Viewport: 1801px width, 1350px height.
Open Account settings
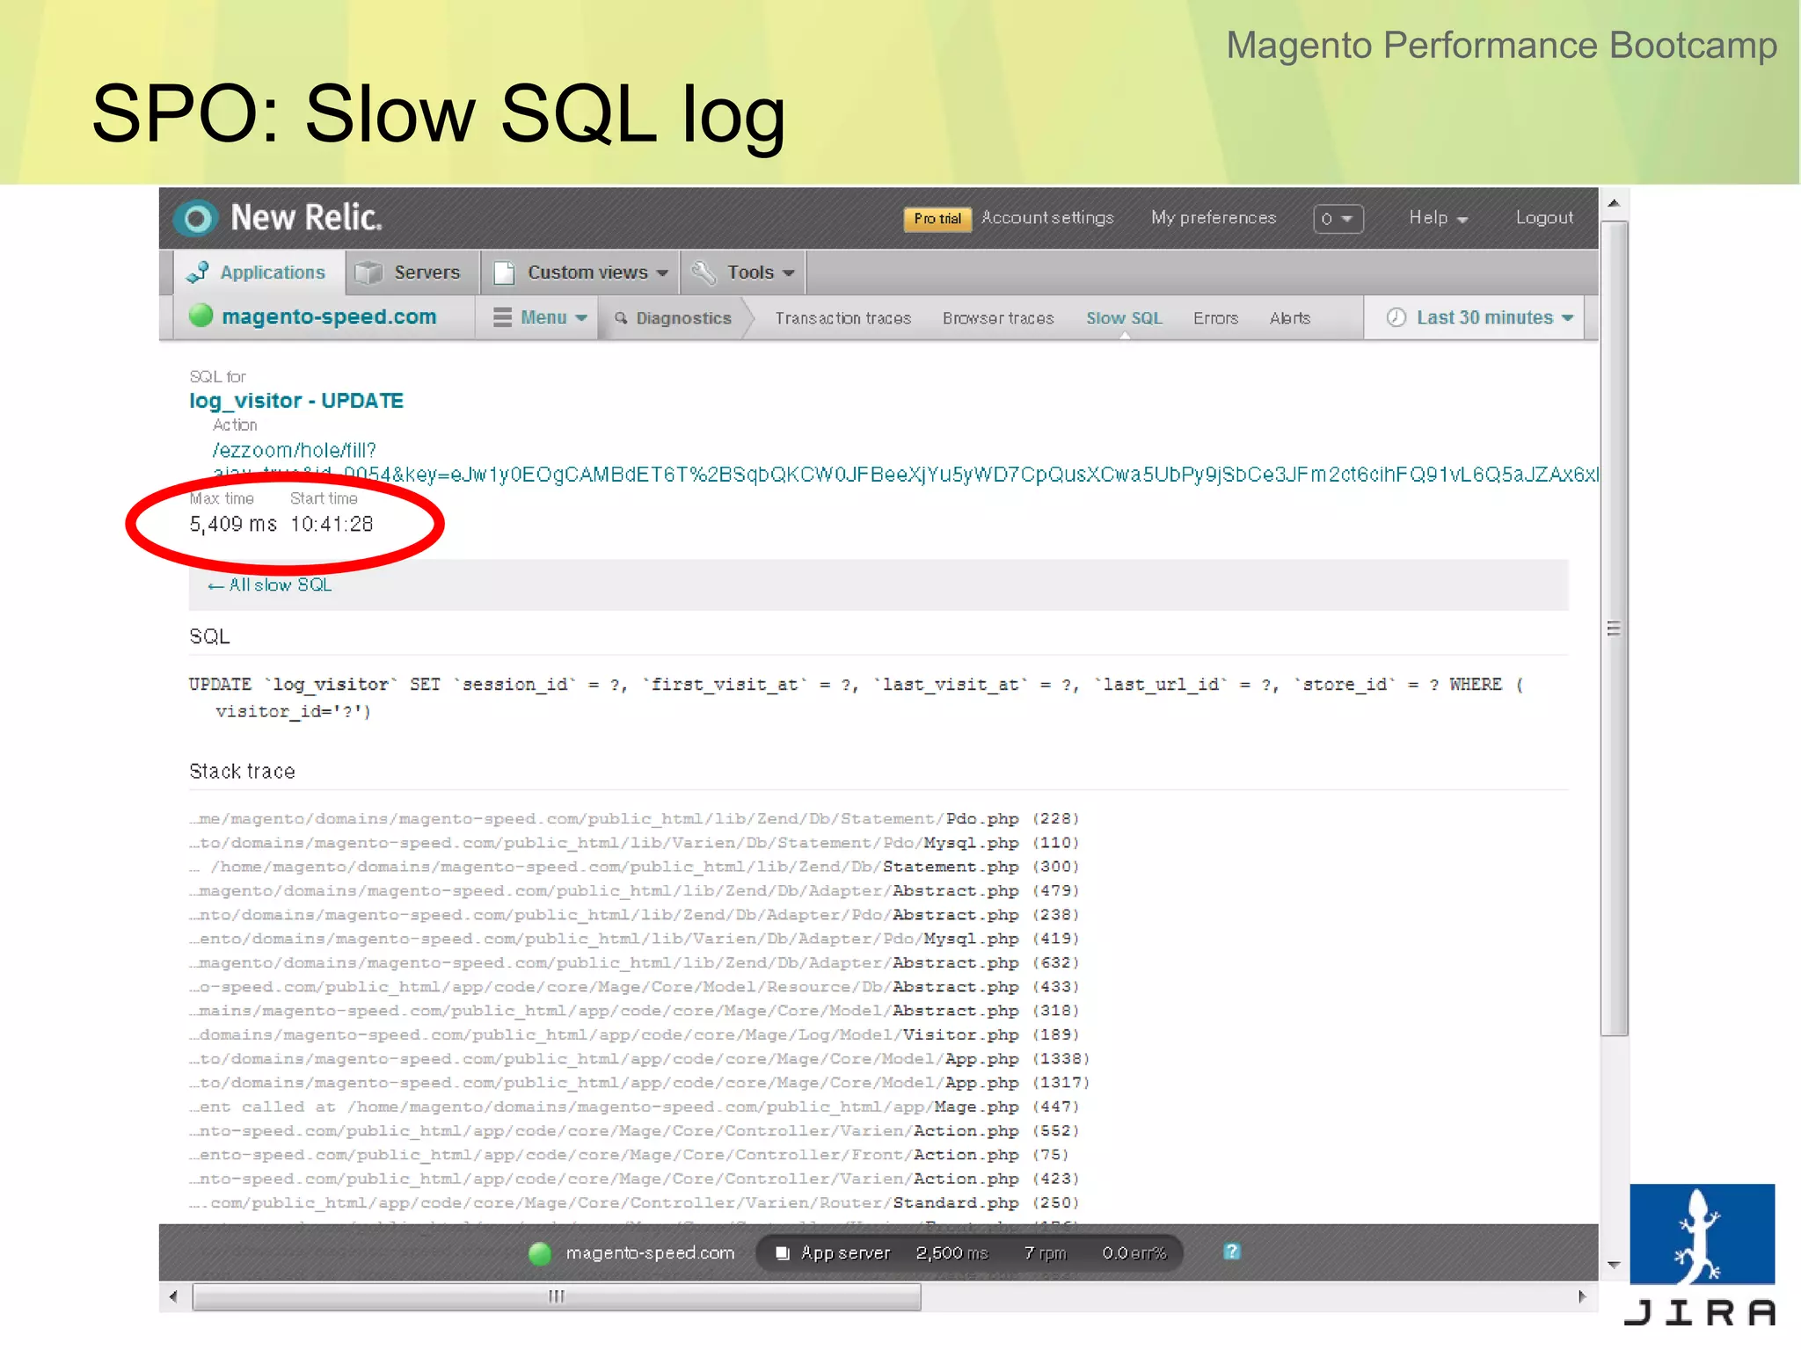1047,217
